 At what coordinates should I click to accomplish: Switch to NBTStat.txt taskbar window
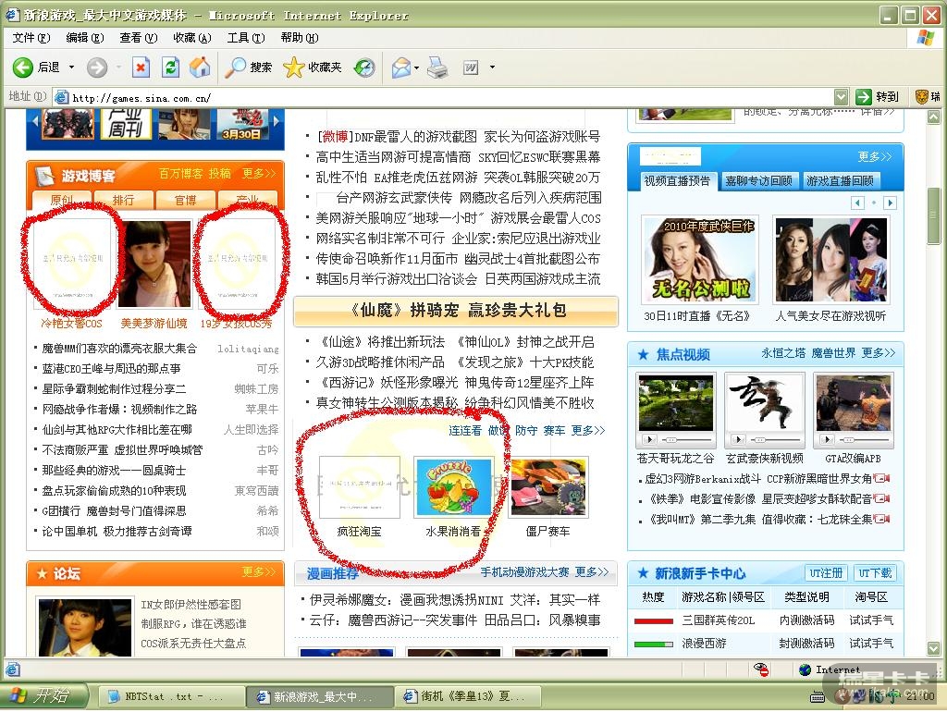pos(170,696)
